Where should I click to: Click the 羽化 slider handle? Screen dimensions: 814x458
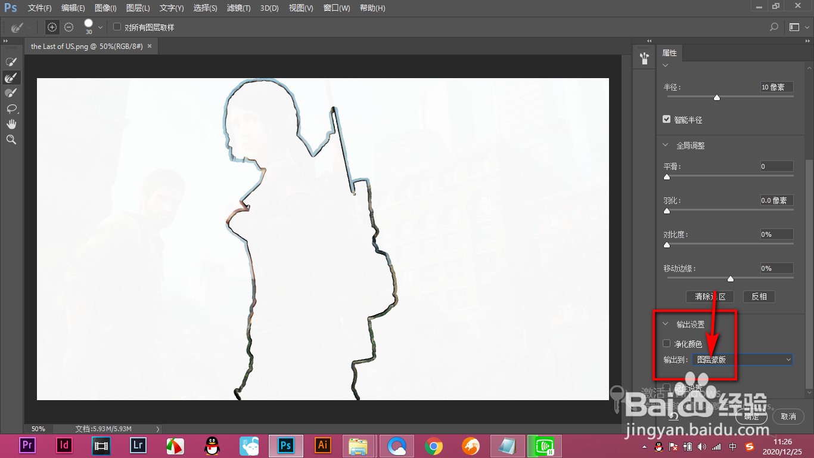point(667,211)
